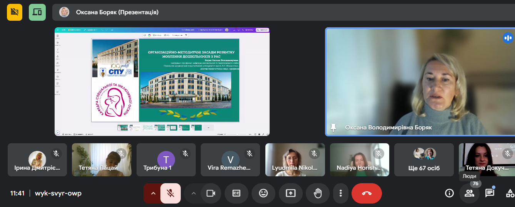The image size is (515, 207).
Task: Expand audio settings arrow beside microphone
Action: coord(153,193)
